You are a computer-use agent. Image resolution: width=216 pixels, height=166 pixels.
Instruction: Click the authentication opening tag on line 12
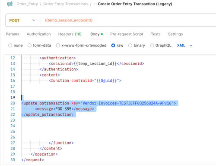[x=57, y=58]
